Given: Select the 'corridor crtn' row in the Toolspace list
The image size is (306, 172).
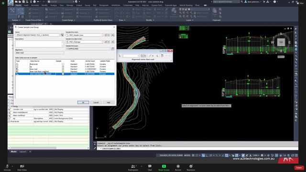Looking at the screenshot, I should 49,109.
